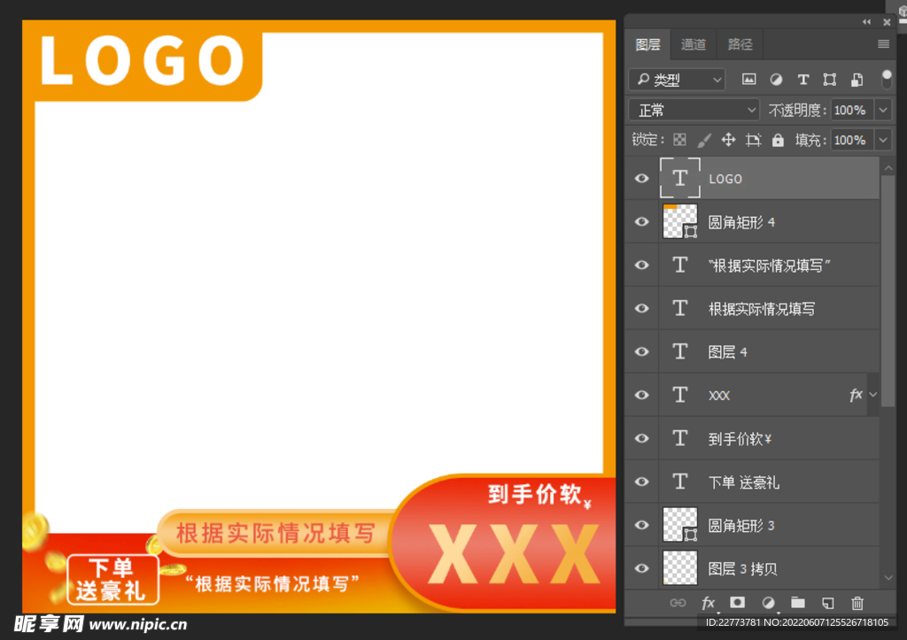Select the filter-for-type-layers T icon
Screen dimensions: 907x640
click(803, 79)
